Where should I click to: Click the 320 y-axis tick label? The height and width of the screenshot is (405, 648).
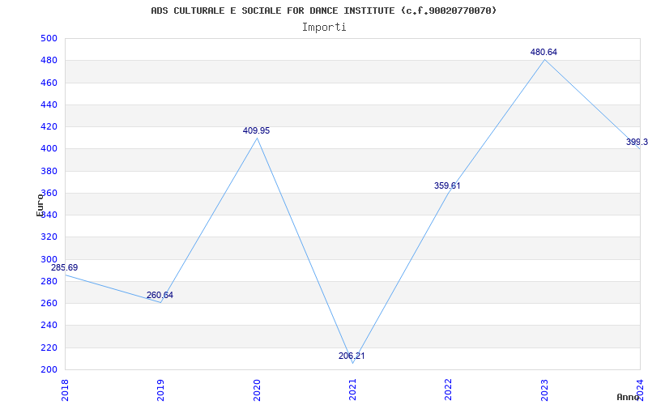coord(49,237)
